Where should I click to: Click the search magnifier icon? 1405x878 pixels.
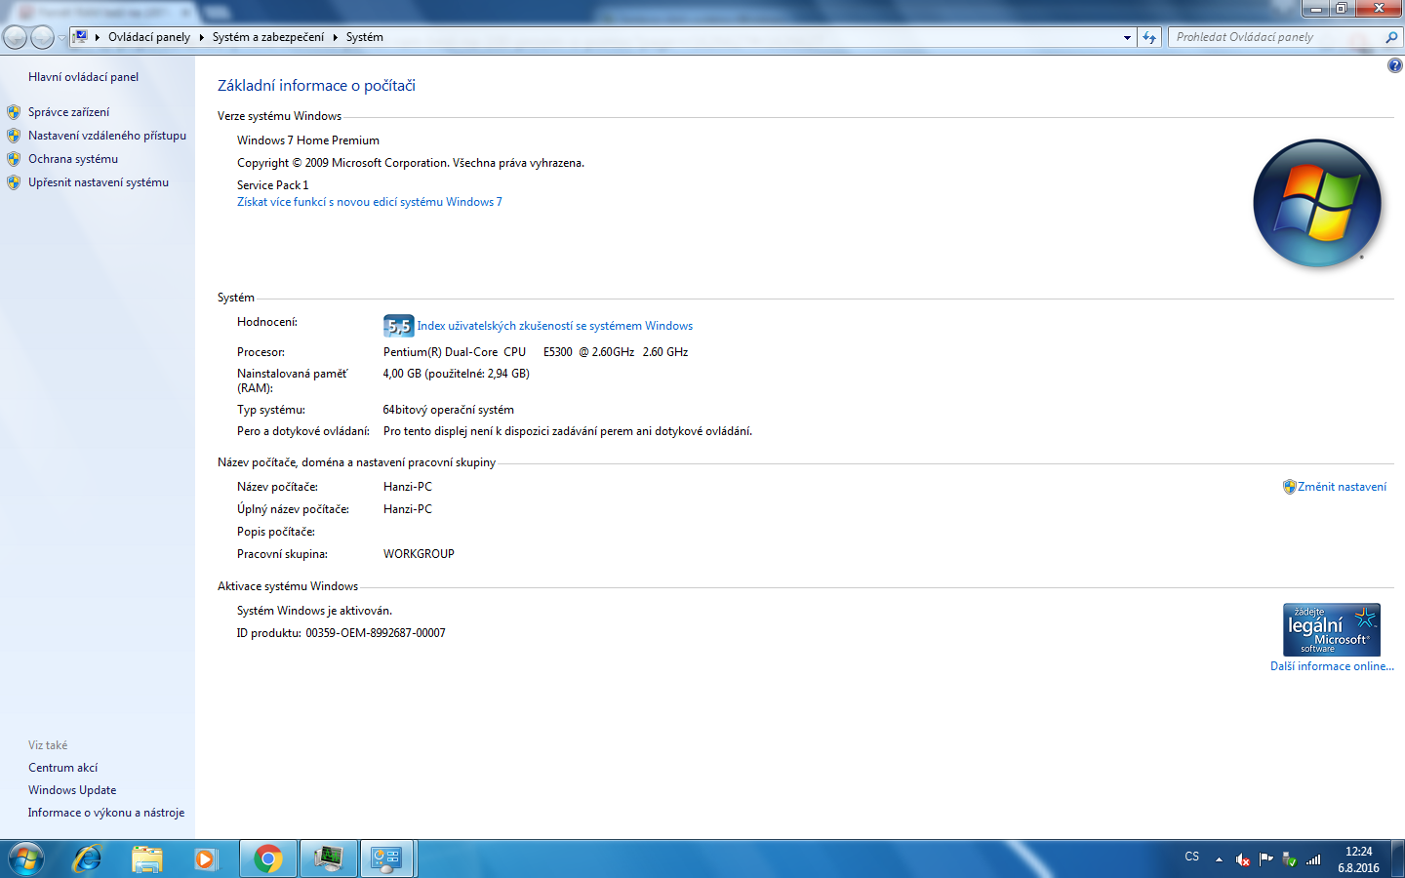[x=1391, y=37]
